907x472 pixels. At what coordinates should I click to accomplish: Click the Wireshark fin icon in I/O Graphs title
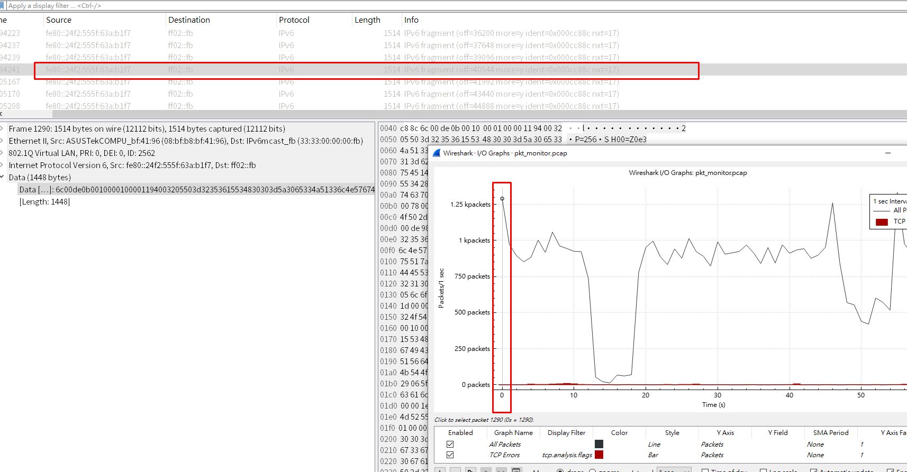pyautogui.click(x=437, y=153)
